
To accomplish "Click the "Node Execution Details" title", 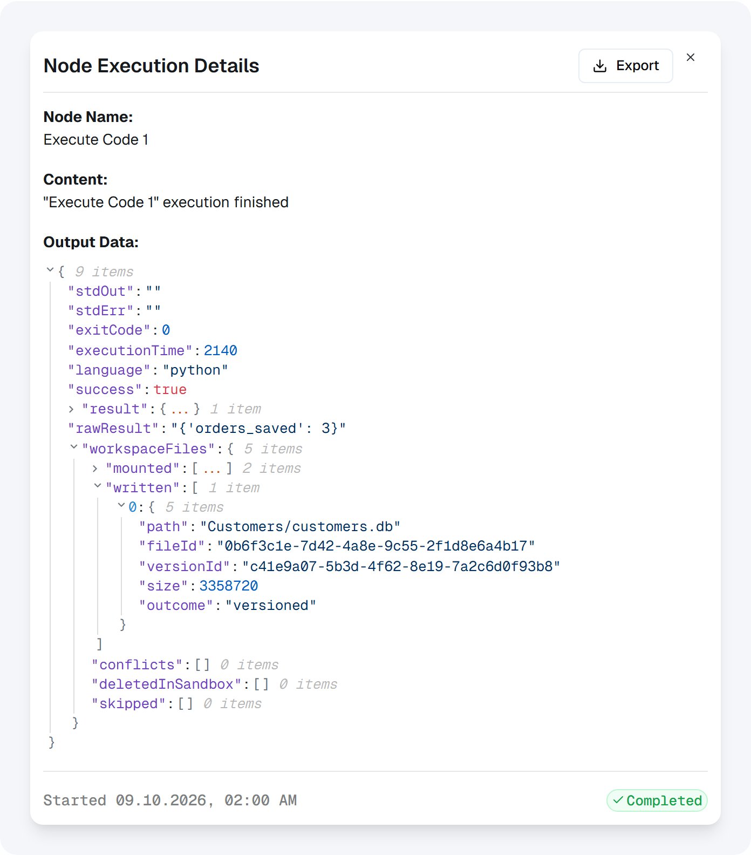I will tap(152, 66).
